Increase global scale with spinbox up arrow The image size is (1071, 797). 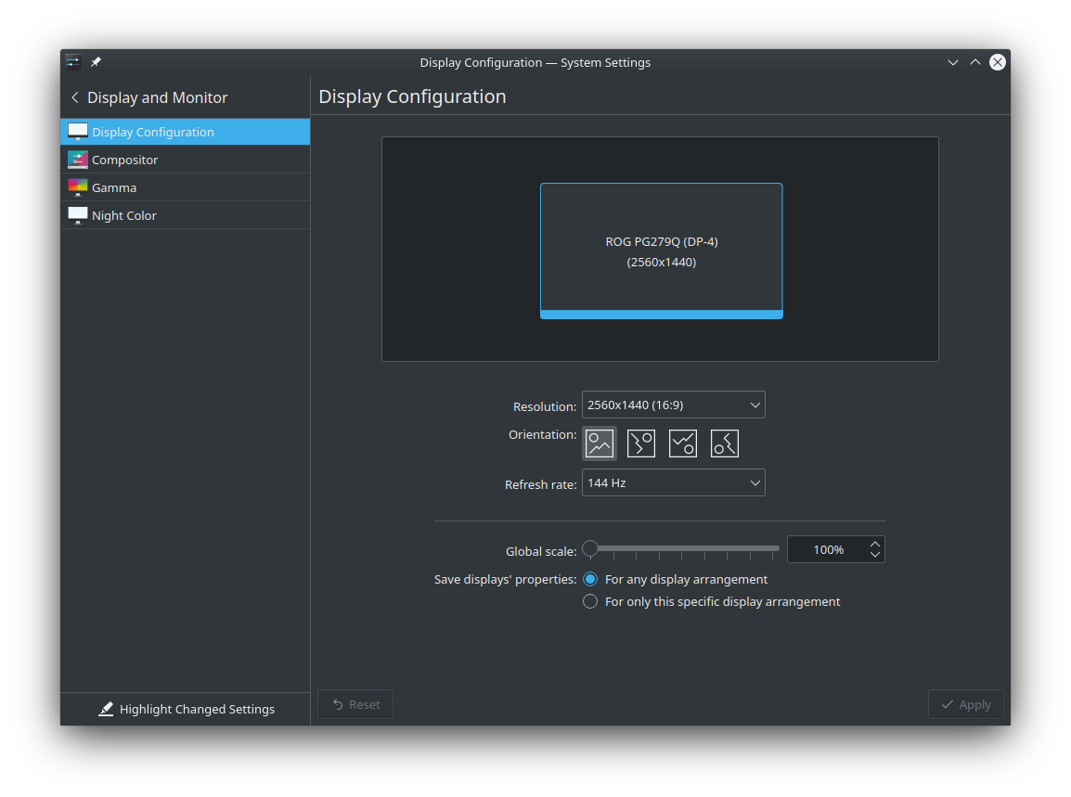tap(875, 544)
